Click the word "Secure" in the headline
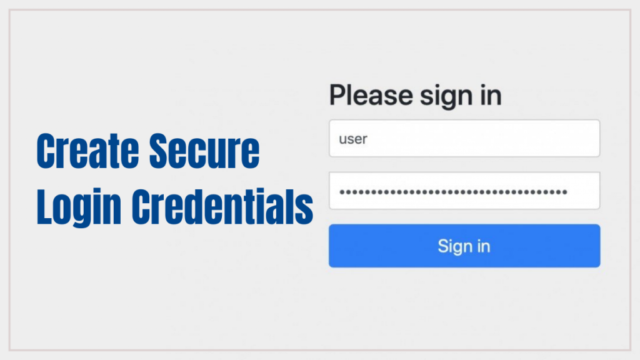This screenshot has width=640, height=360. click(x=206, y=149)
